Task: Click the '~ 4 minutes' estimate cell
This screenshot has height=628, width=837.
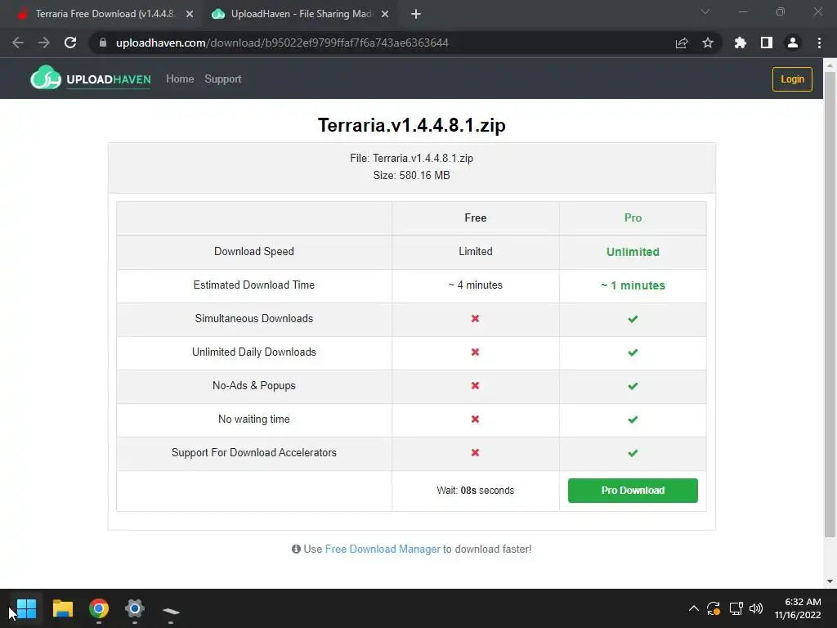Action: 475,285
